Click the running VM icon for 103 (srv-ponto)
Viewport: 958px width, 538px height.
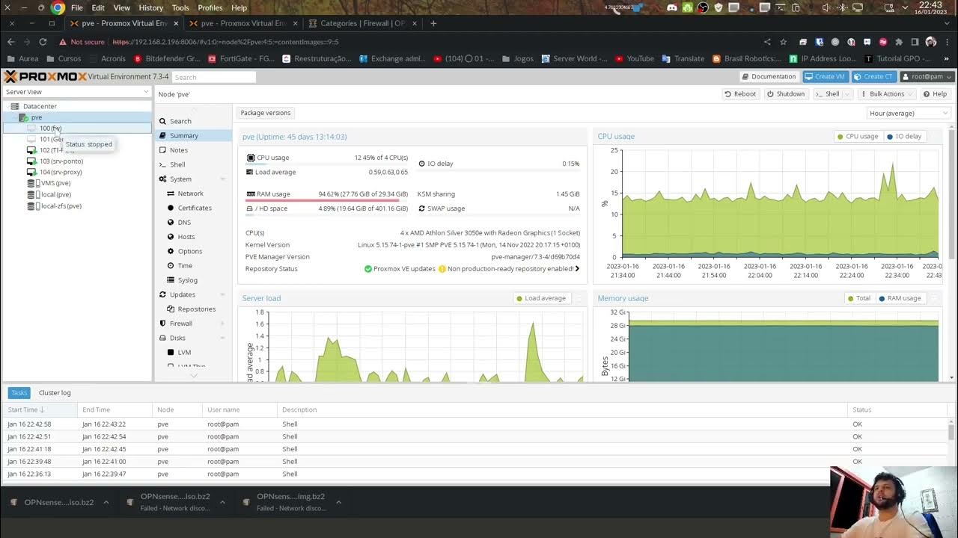point(31,161)
